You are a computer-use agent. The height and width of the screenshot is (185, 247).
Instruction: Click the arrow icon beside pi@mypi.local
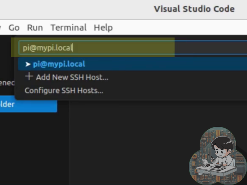[28, 64]
